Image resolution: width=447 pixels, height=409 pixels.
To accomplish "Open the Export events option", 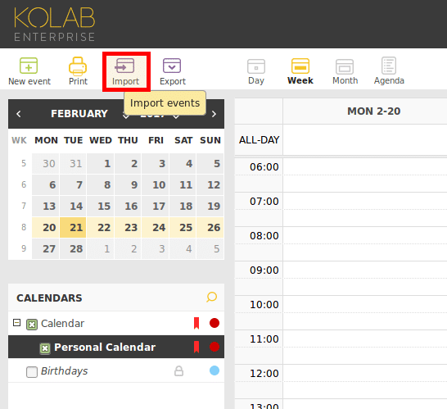I will 173,71.
